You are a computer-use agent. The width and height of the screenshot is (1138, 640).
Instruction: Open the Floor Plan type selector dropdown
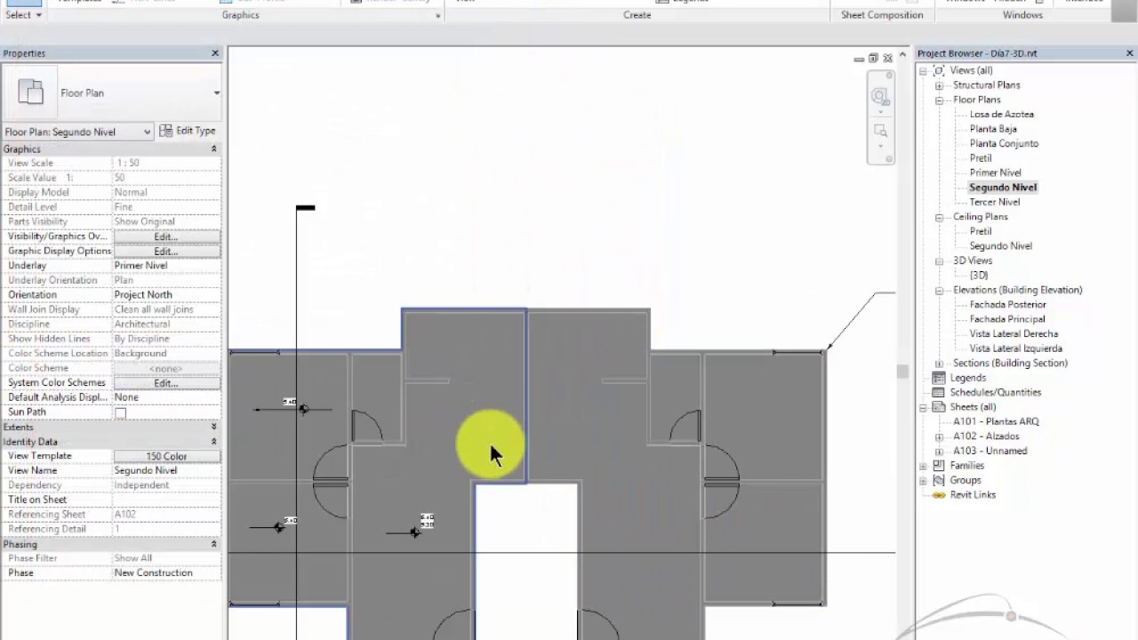pyautogui.click(x=216, y=92)
